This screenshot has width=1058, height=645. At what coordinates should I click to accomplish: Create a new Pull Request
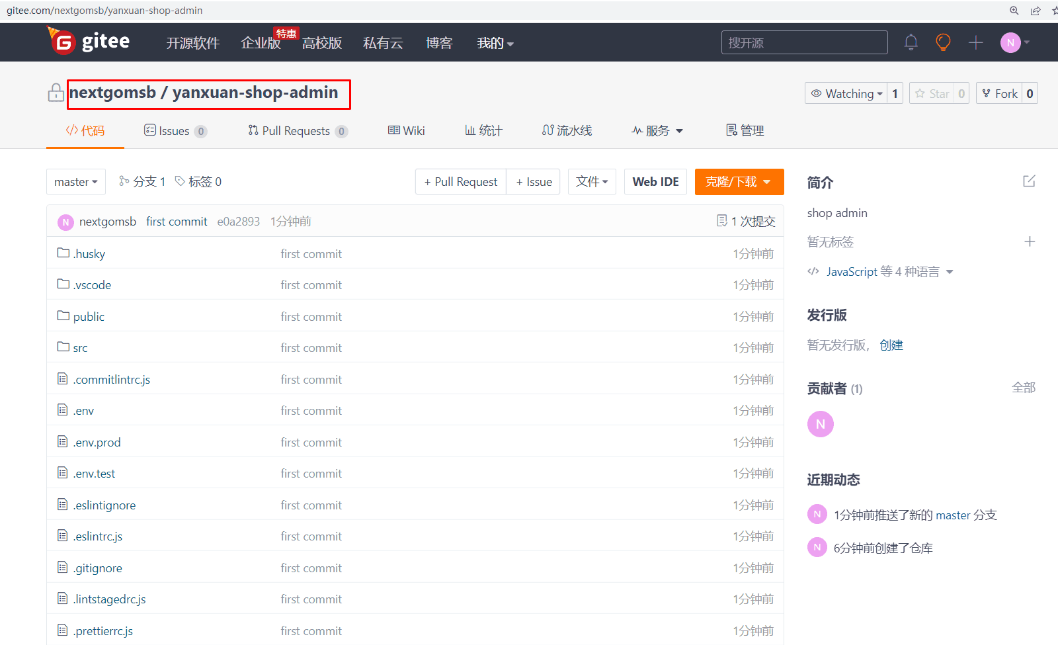click(x=461, y=182)
